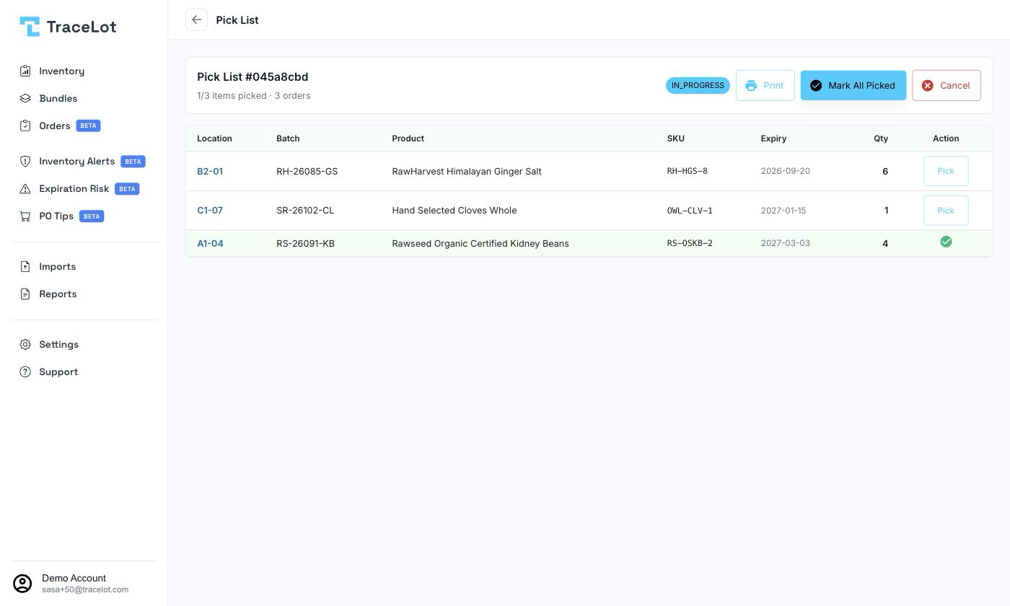
Task: Click the Cancel button label
Action: click(x=954, y=85)
